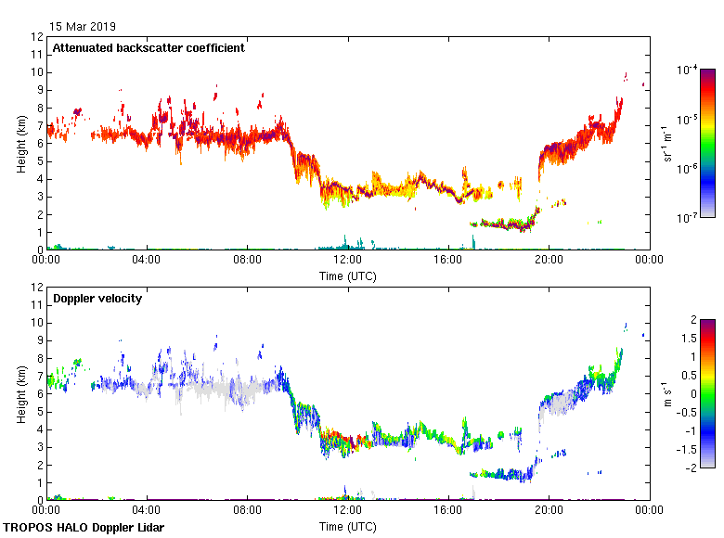This screenshot has height=538, width=724.
Task: Click the 20:00 tick label under the Doppler velocity plot
Action: point(548,511)
